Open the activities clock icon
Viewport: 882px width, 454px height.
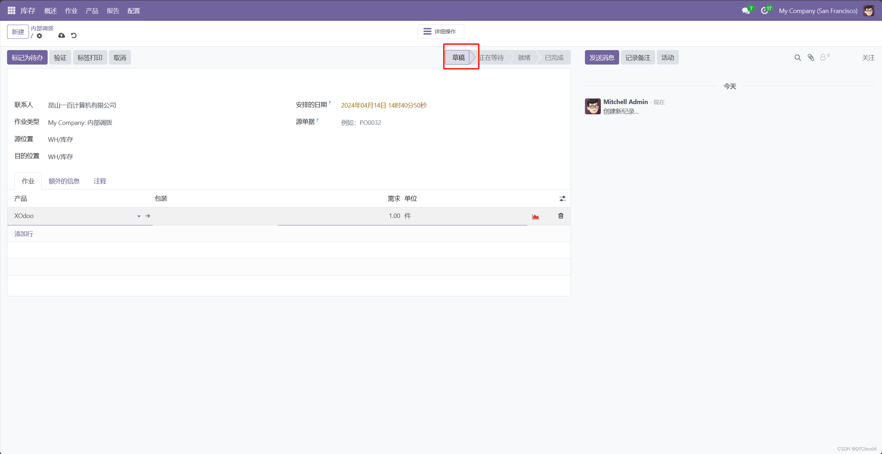764,11
